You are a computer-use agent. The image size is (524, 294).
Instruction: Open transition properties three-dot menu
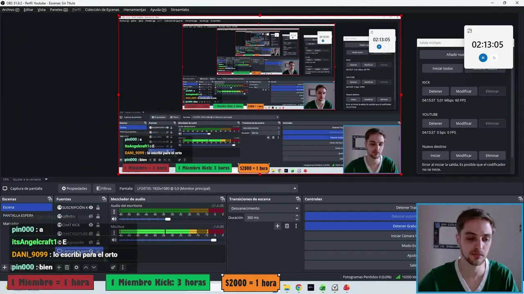(x=296, y=226)
